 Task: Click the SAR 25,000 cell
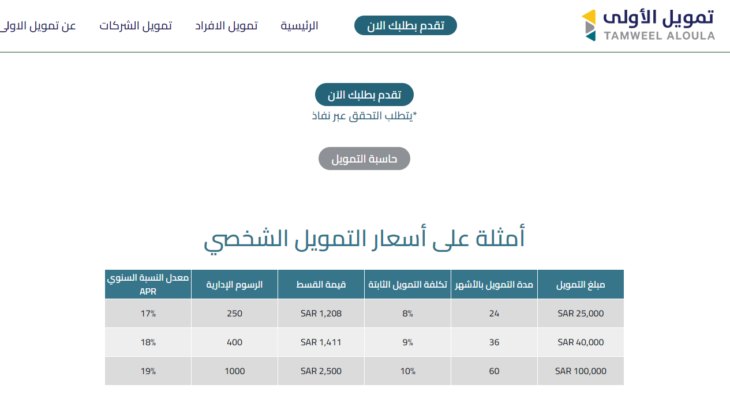click(x=581, y=314)
